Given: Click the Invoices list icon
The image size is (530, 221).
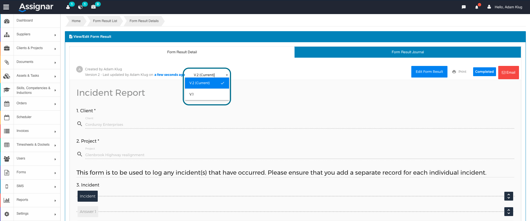Looking at the screenshot, I should coord(7,131).
